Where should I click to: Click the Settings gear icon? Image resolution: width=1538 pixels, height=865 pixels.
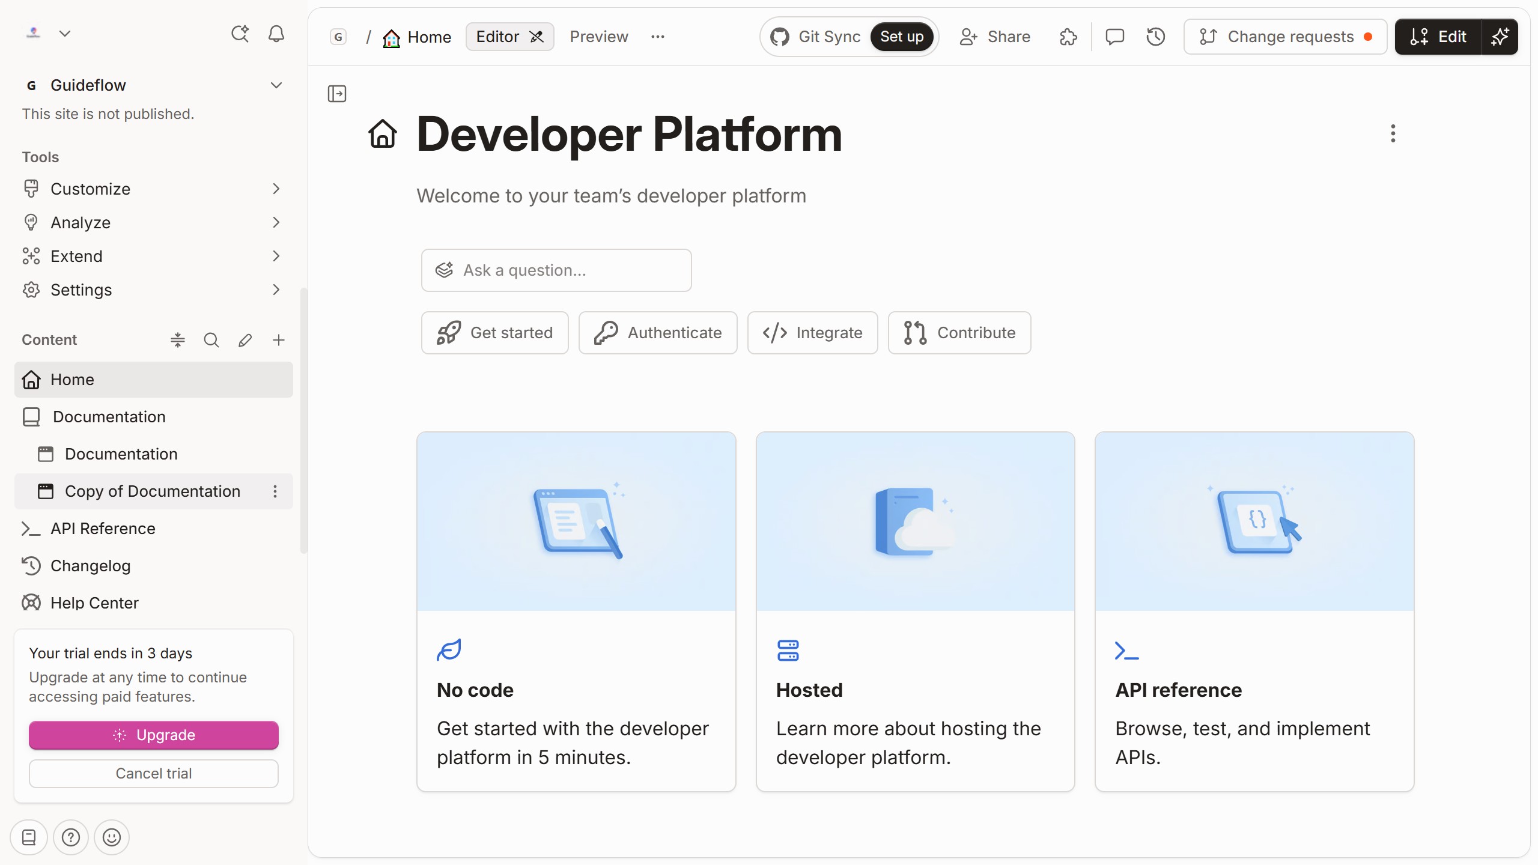[31, 290]
